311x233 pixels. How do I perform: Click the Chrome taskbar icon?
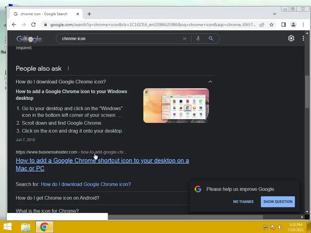(x=44, y=227)
